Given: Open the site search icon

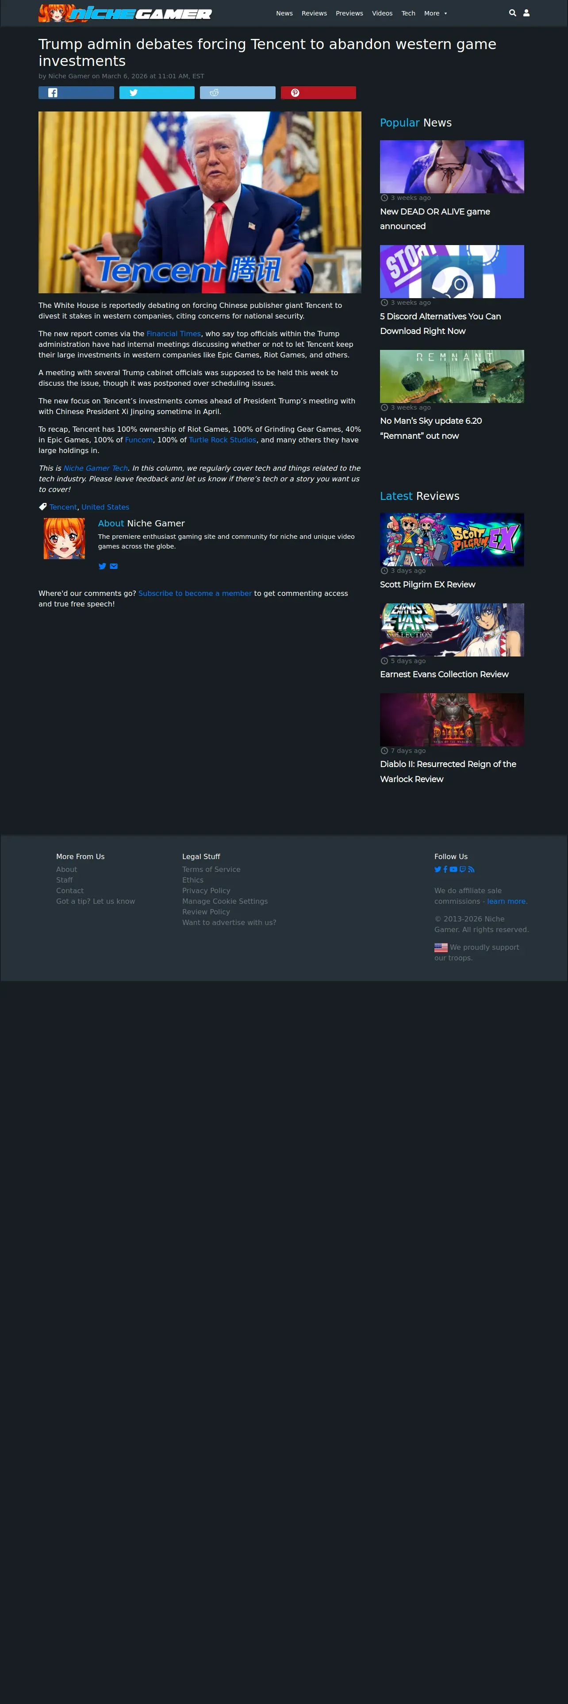Looking at the screenshot, I should click(512, 12).
